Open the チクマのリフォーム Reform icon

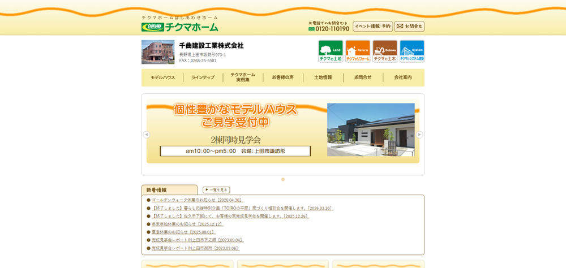pos(358,51)
